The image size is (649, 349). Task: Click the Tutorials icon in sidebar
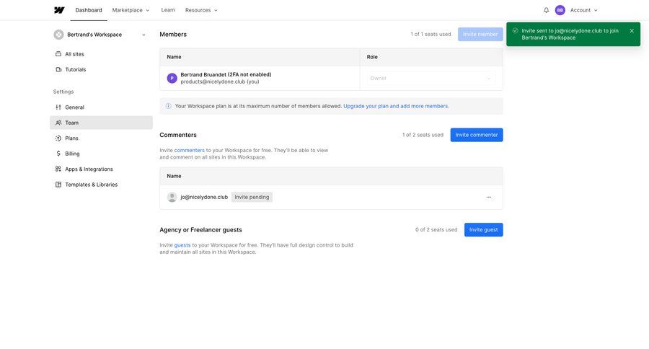pos(58,69)
